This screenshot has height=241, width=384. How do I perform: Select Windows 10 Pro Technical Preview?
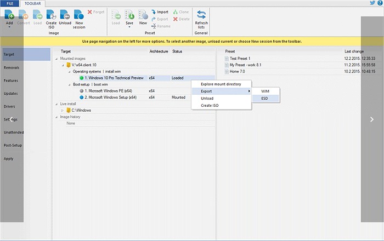tap(114, 78)
